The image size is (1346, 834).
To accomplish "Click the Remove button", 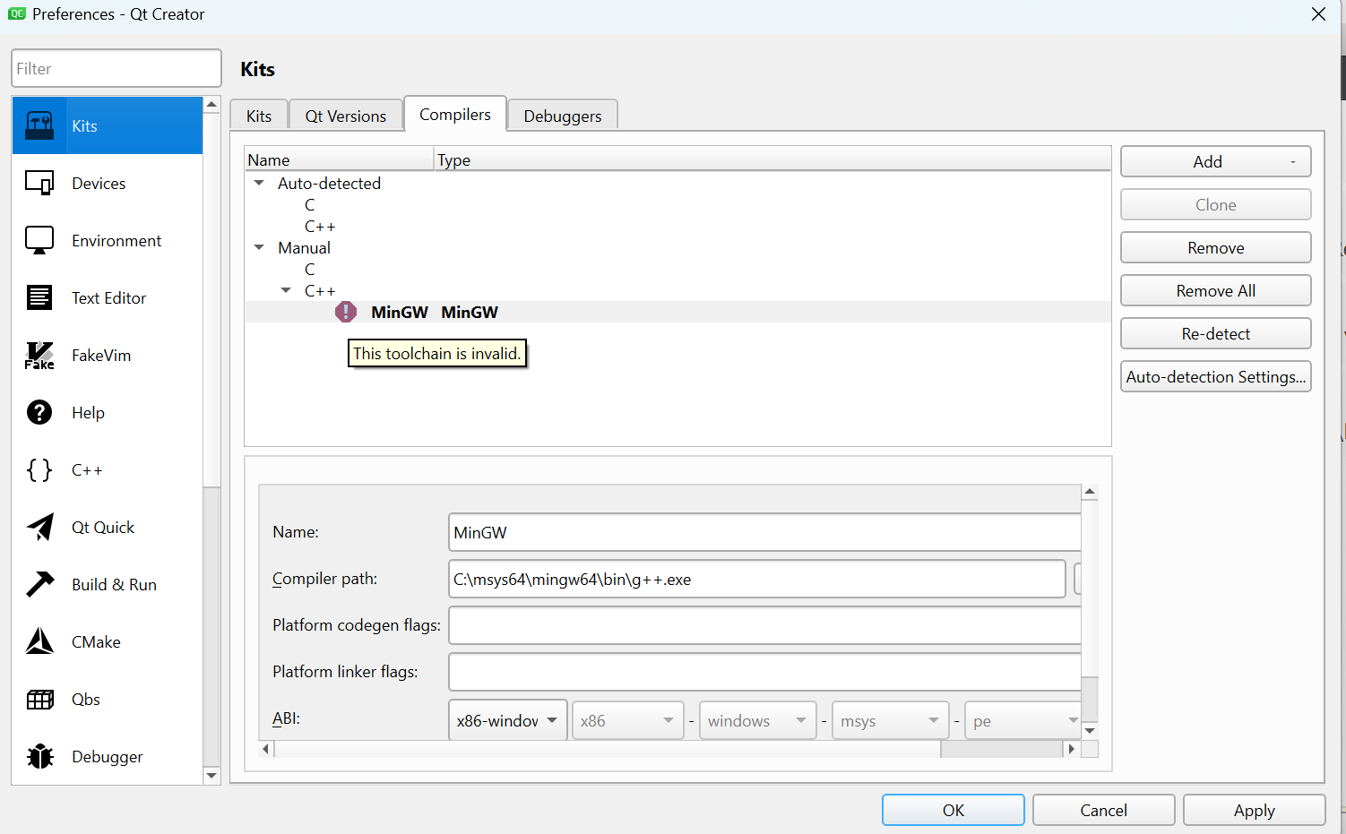I will click(1215, 247).
